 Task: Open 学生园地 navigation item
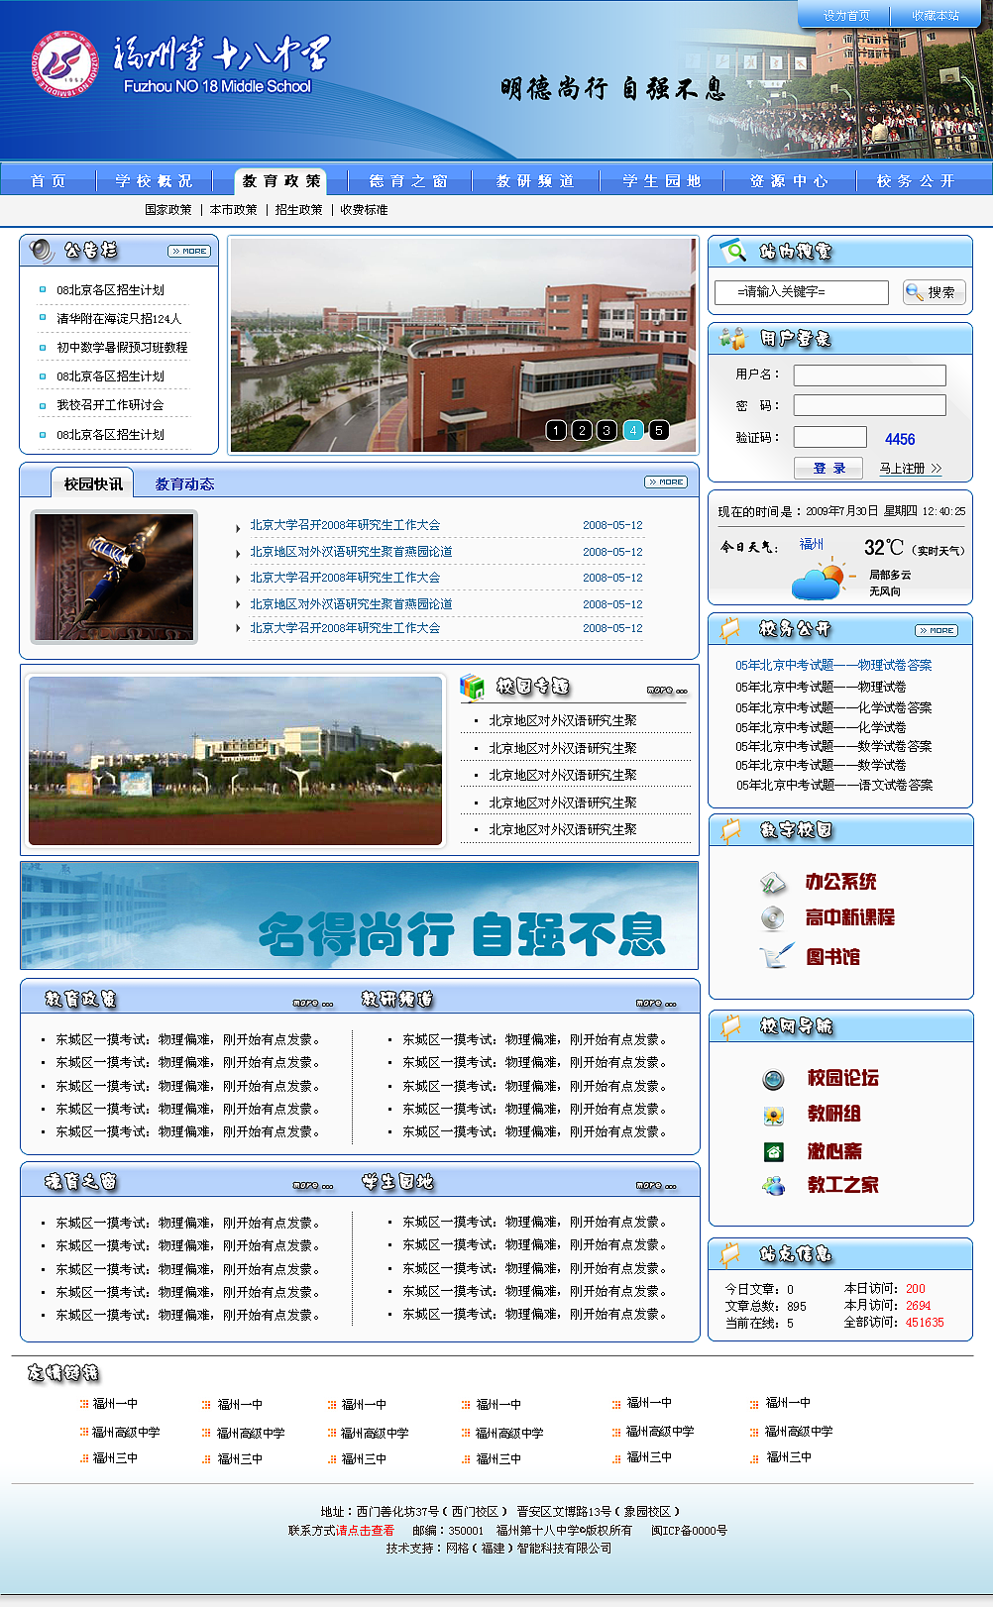(662, 181)
